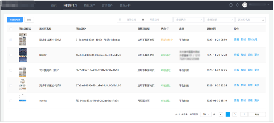Image resolution: width=274 pixels, height=123 pixels.
Task: Open the 全部类型 filter dropdown
Action: [x=219, y=20]
